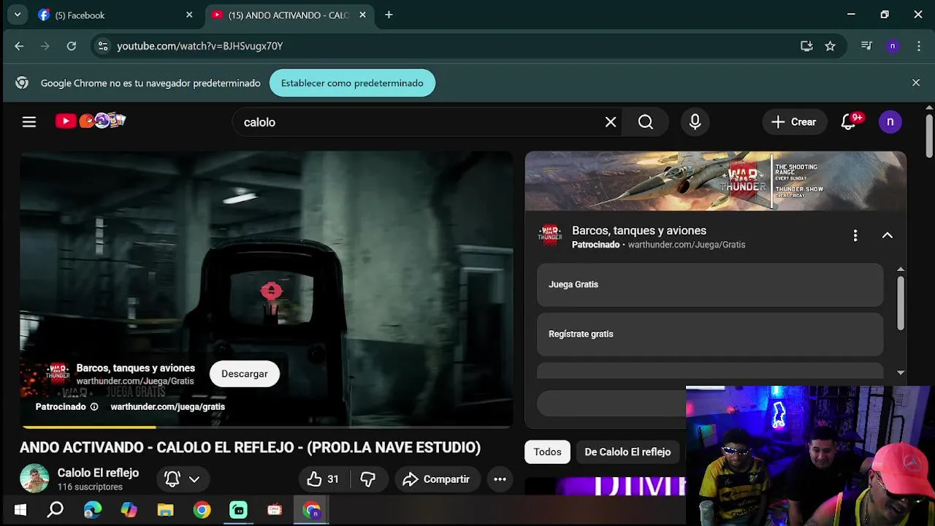This screenshot has height=526, width=935.
Task: Open the YouTube account avatar menu
Action: pos(890,122)
